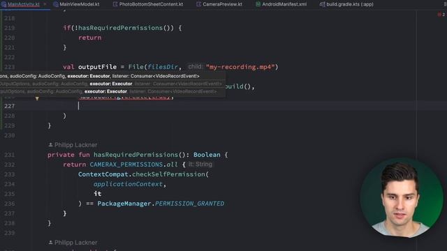Click the "my-recording.mp4" string literal
This screenshot has height=251, width=447.
click(x=240, y=67)
